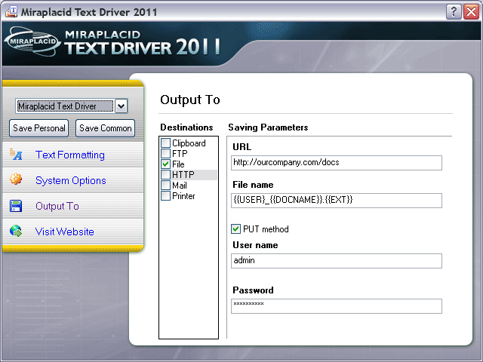The width and height of the screenshot is (483, 362).
Task: Enable the FTP destination checkbox
Action: tap(166, 153)
